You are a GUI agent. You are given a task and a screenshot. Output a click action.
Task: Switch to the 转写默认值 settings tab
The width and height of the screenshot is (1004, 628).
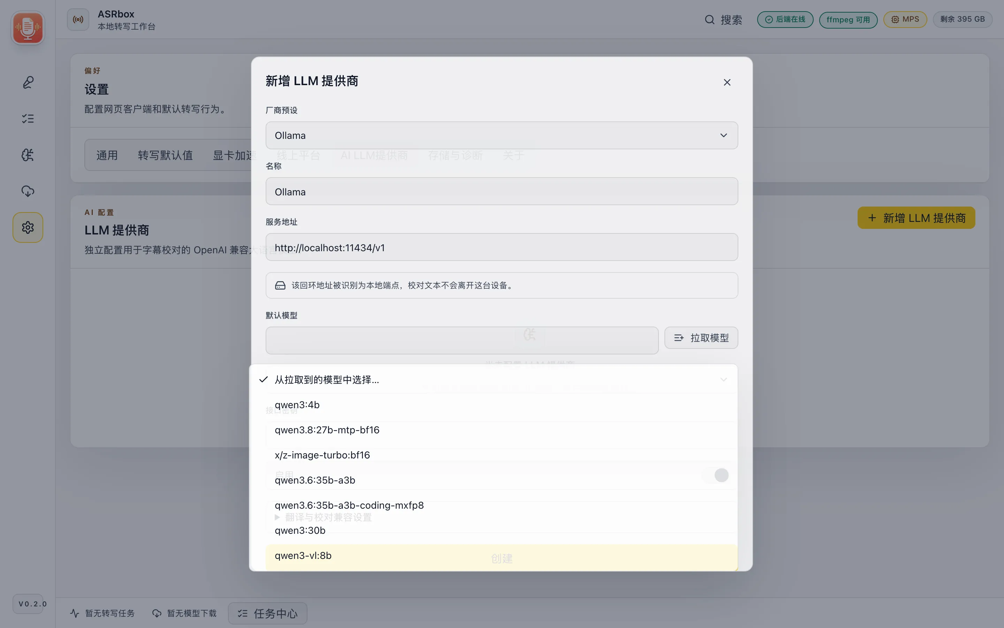(165, 155)
